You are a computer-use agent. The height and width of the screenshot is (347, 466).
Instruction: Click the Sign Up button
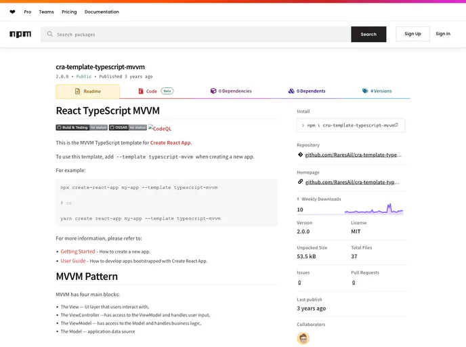(x=412, y=34)
